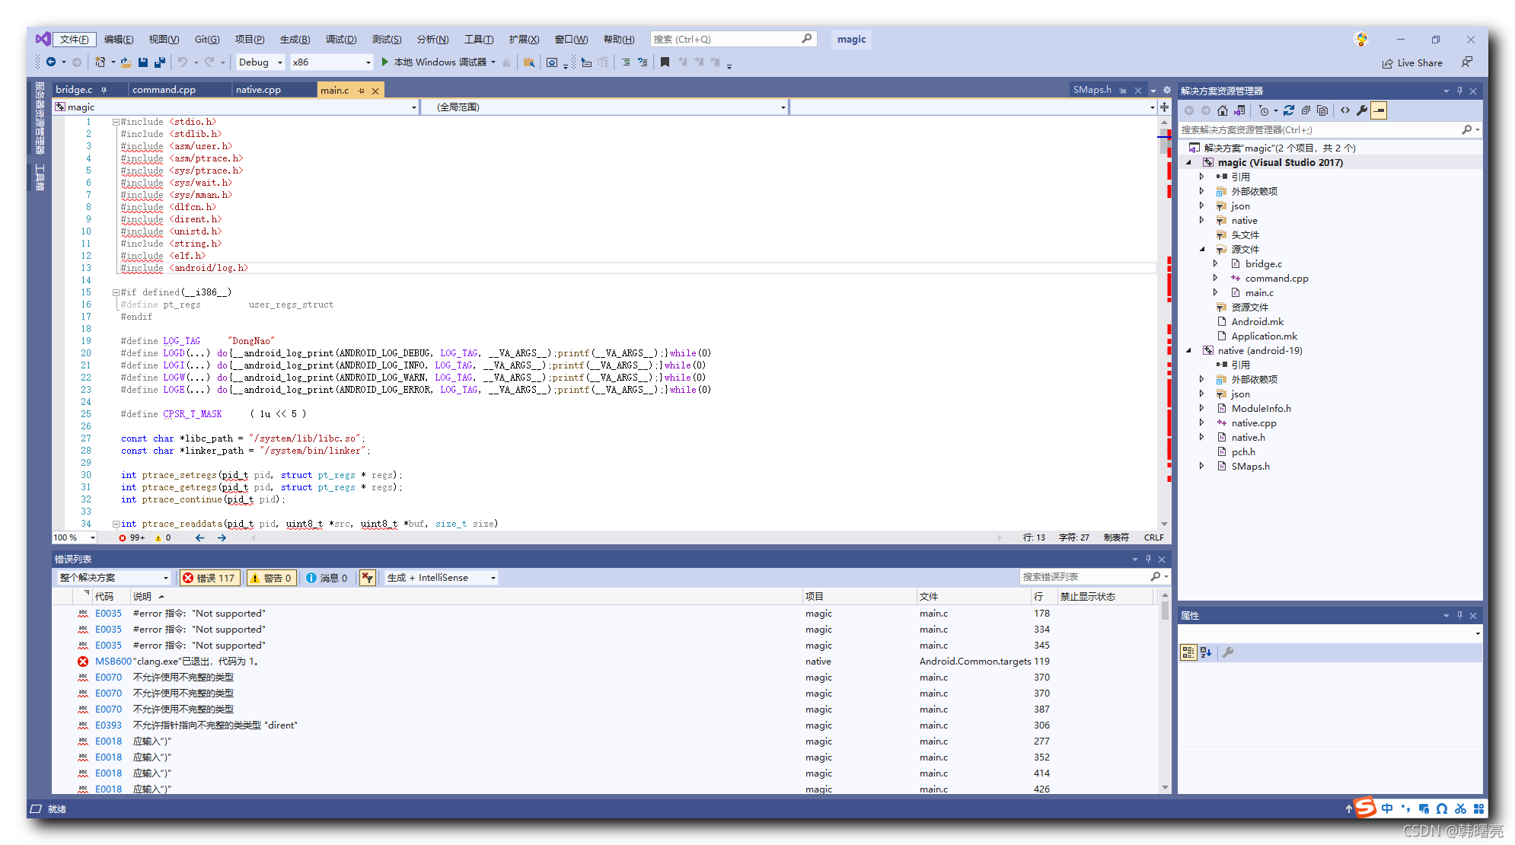Toggle the messages 0 filter button
1515x845 pixels.
click(327, 578)
